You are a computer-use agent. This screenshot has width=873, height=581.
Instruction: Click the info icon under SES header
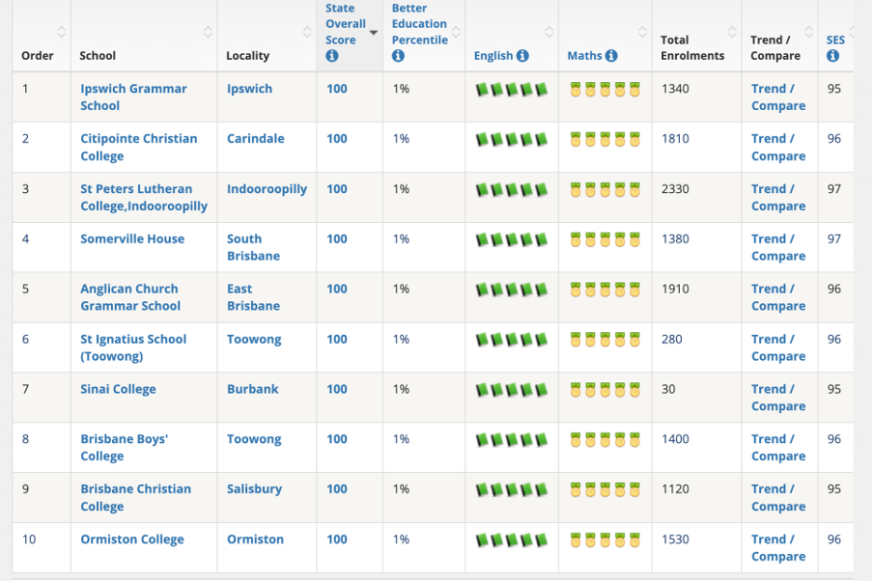coord(832,56)
